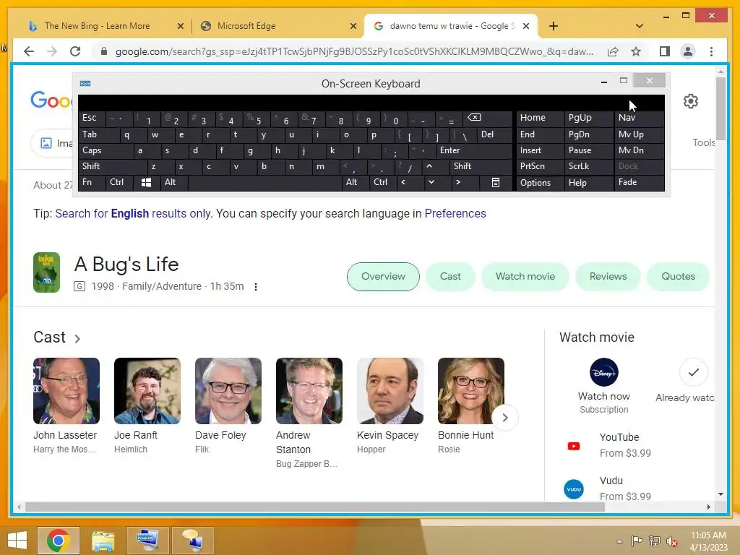Click the Vudu logo in Watch movie
This screenshot has height=555, width=740.
[573, 489]
